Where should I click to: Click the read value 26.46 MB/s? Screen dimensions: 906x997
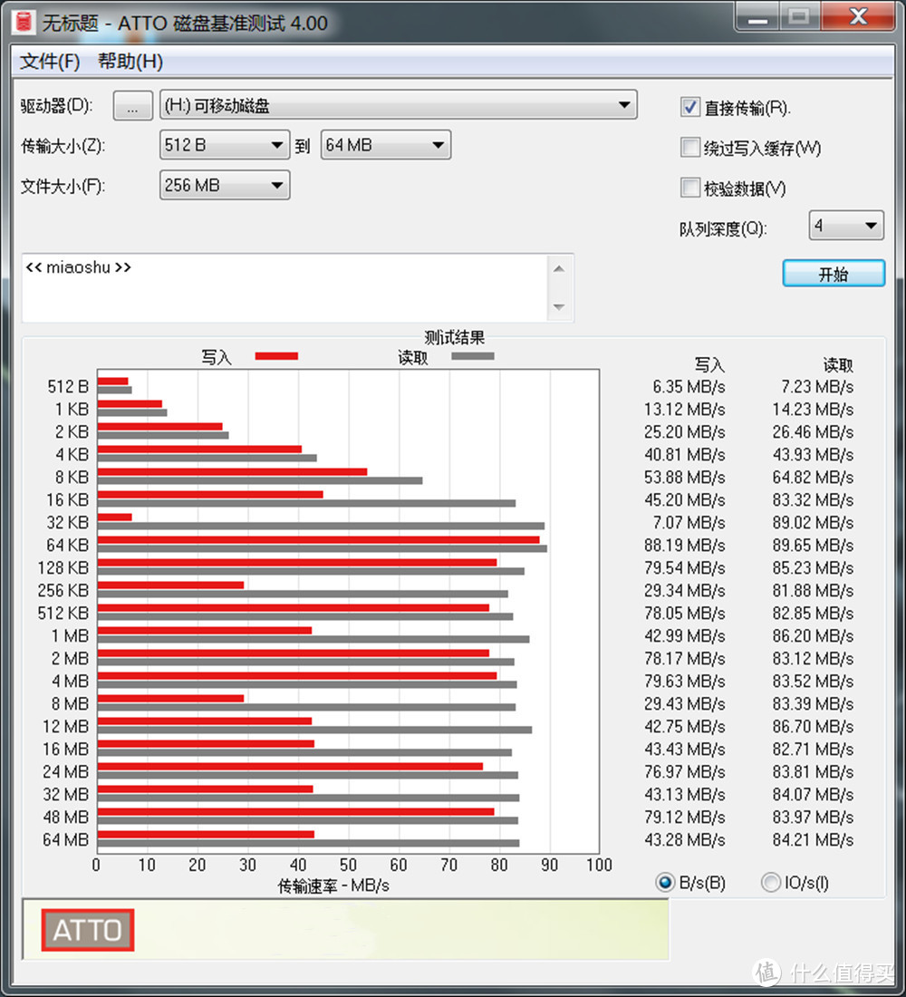coord(814,431)
